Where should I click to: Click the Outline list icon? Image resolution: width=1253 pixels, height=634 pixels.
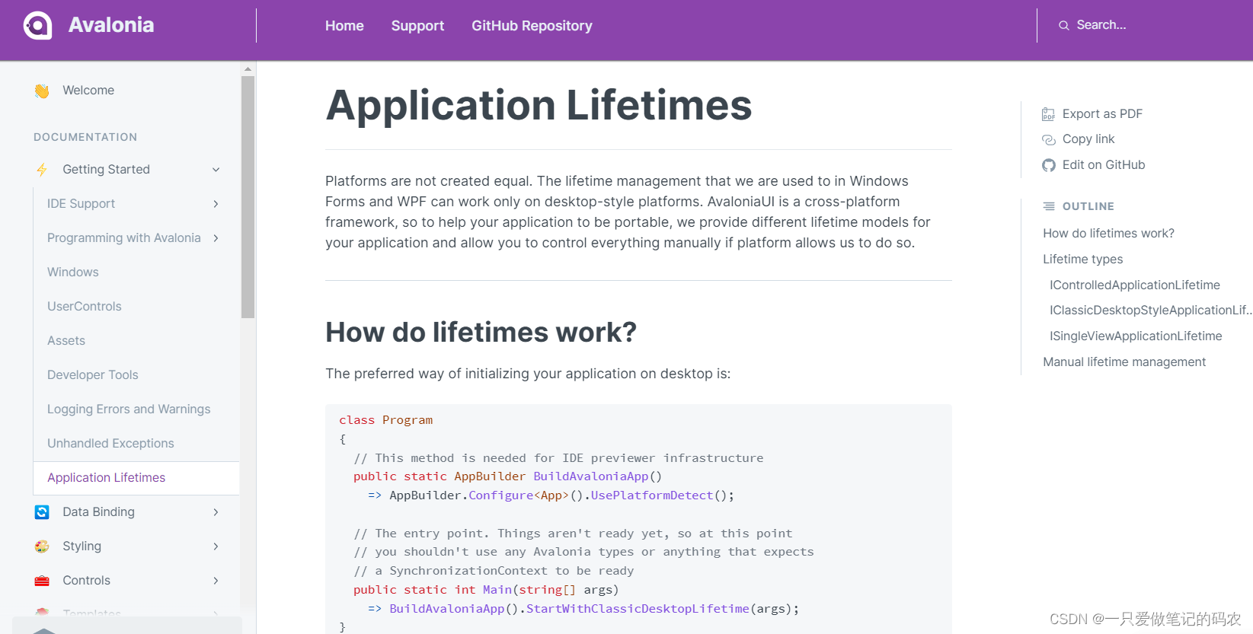(1049, 206)
